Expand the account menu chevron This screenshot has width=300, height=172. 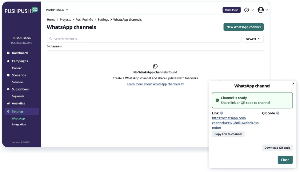coord(266,10)
